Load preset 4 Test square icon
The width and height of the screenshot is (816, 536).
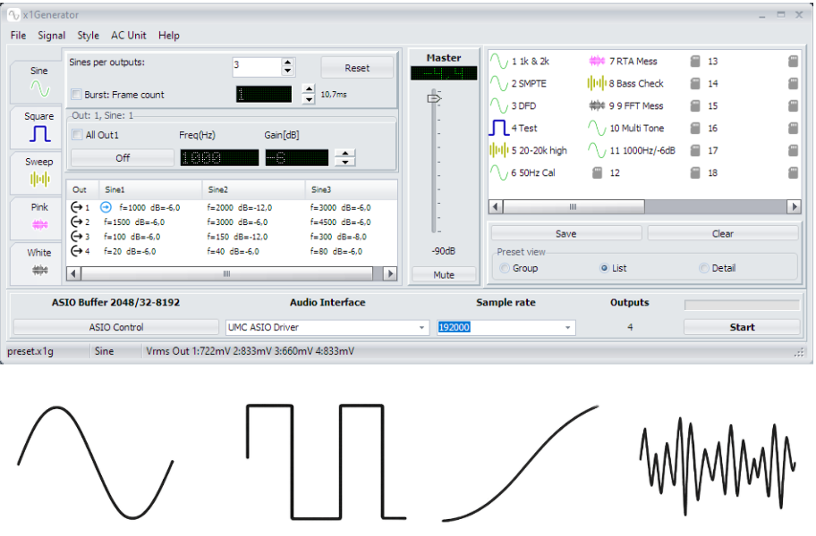tap(498, 129)
